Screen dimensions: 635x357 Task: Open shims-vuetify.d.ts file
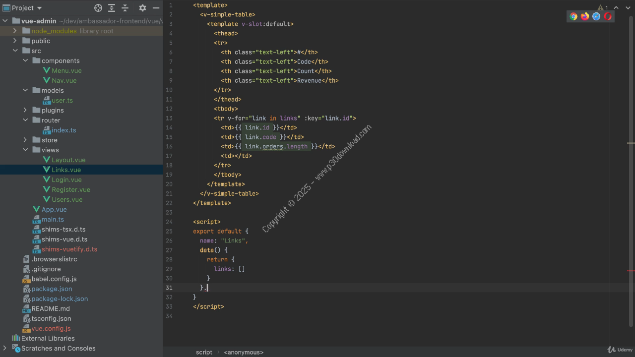coord(69,249)
